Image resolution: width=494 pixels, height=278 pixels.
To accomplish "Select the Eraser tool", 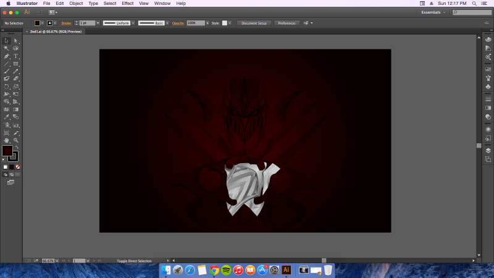I will (16, 79).
